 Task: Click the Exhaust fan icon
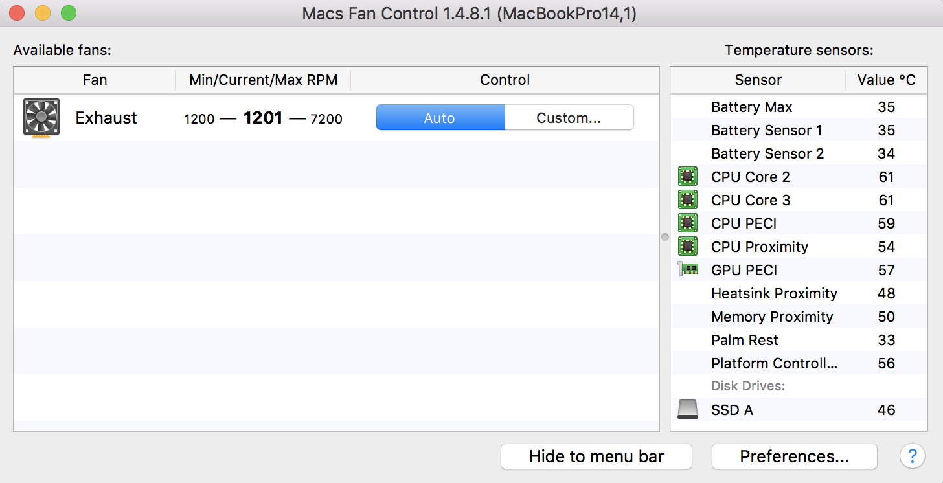pos(41,118)
